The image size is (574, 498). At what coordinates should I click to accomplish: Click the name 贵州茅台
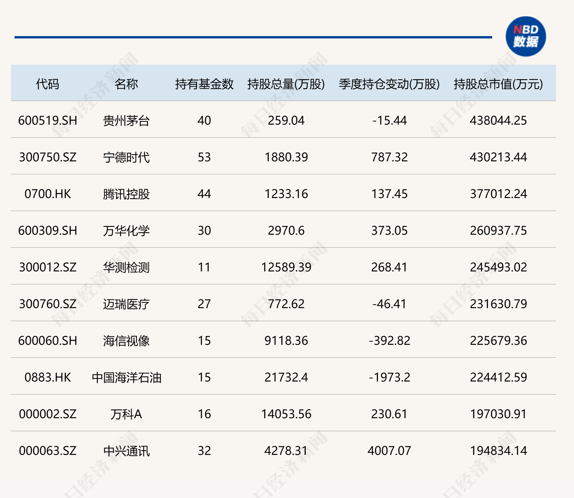pyautogui.click(x=126, y=121)
